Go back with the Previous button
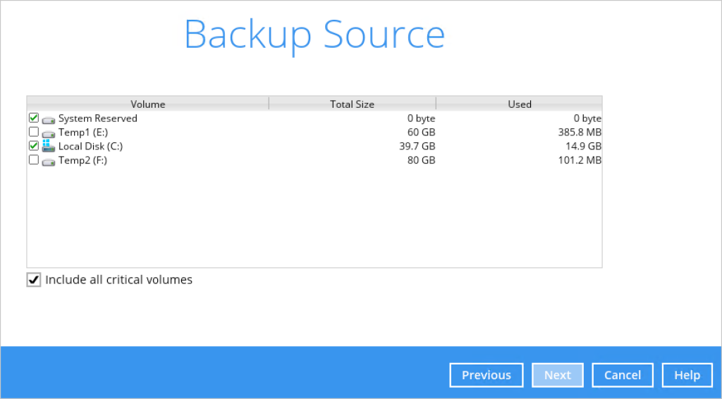The image size is (722, 399). point(487,375)
